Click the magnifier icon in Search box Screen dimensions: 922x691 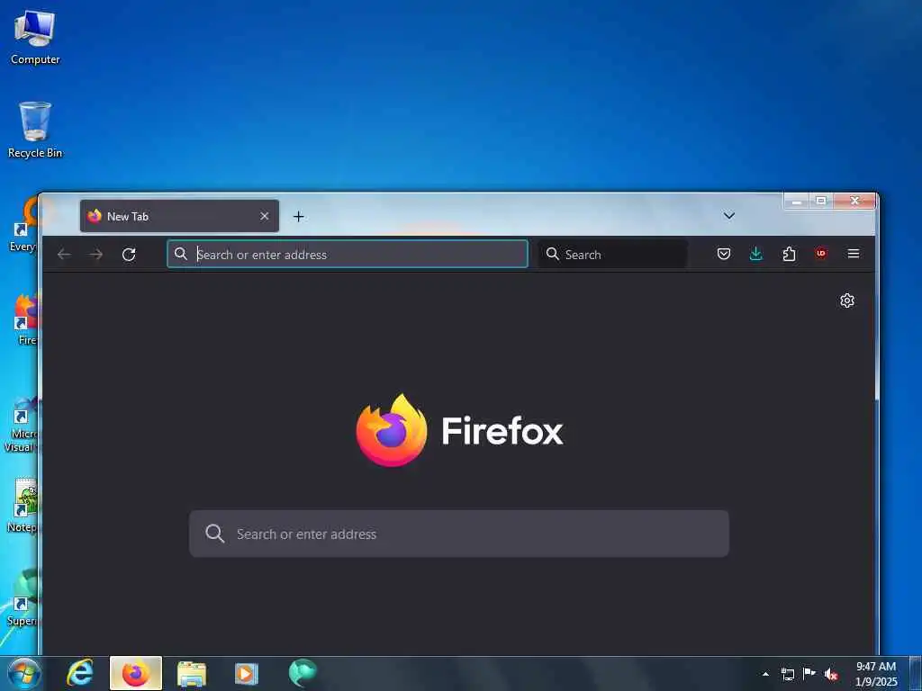click(552, 254)
